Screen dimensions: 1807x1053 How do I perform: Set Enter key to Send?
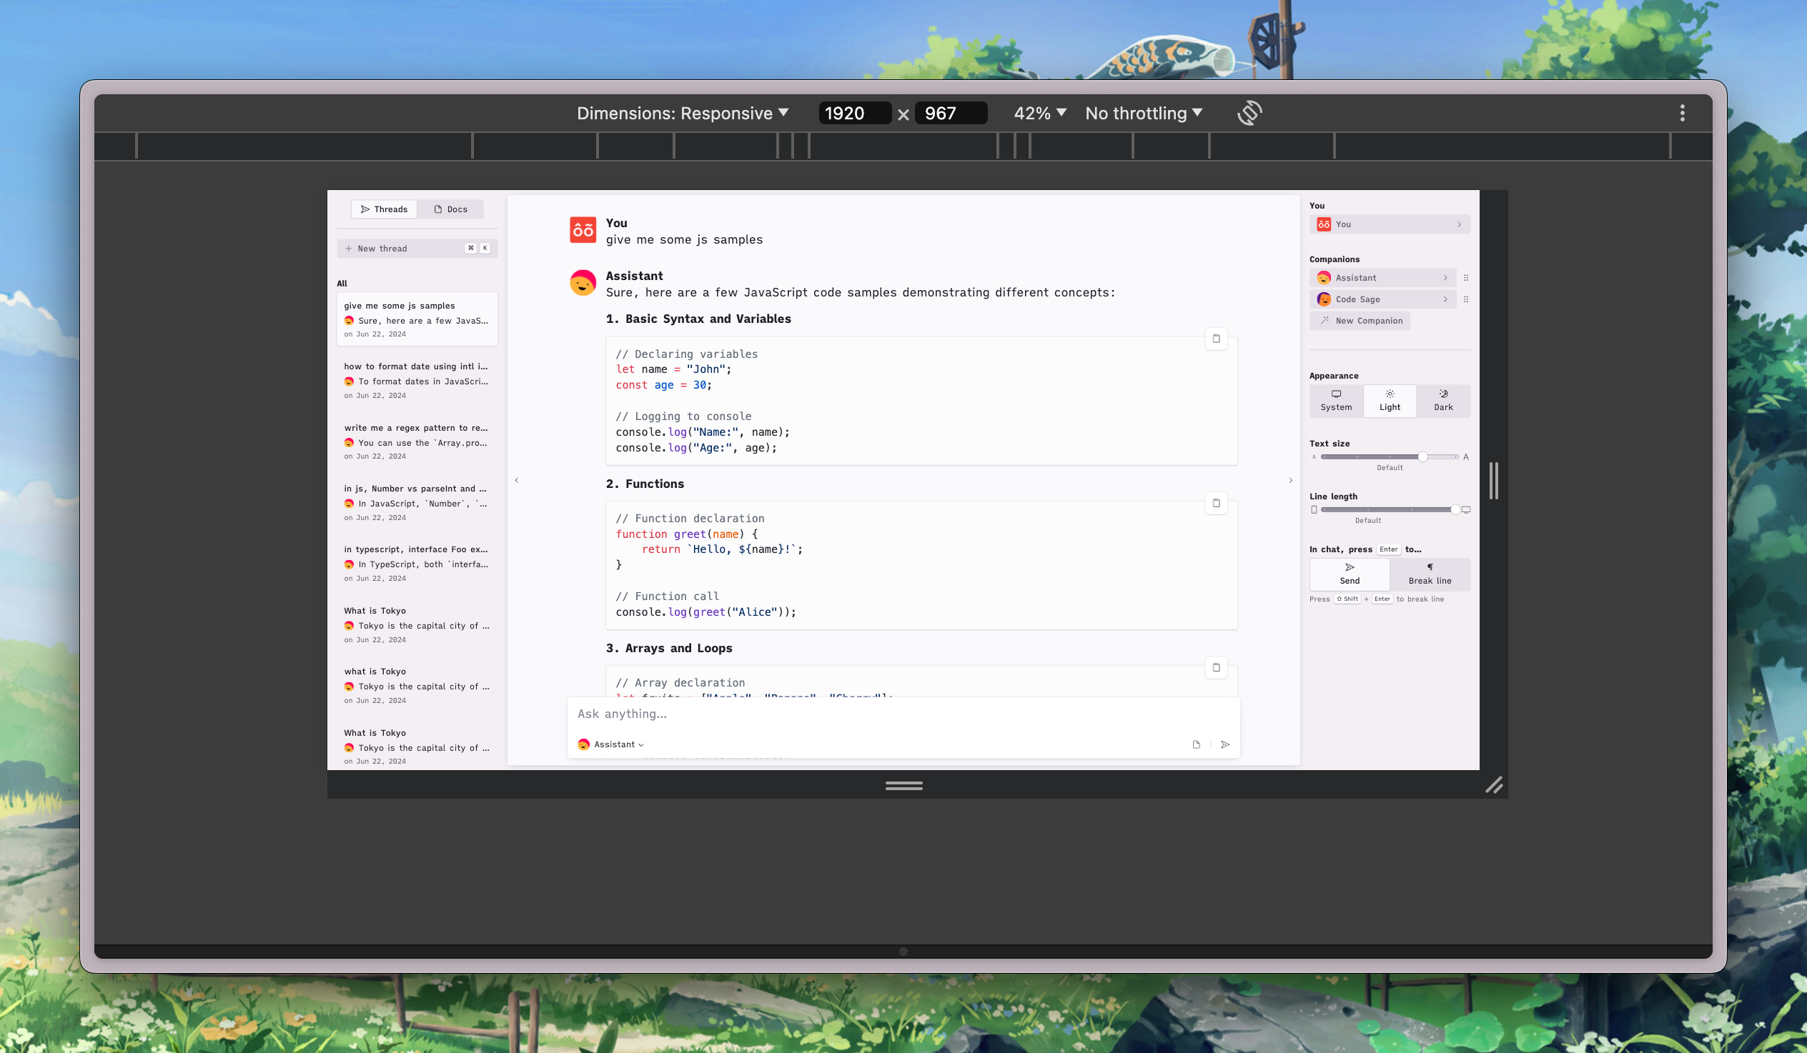(1350, 574)
